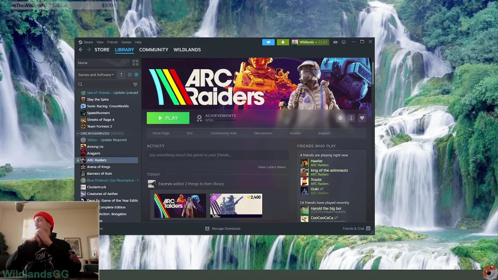This screenshot has height=280, width=498.
Task: Collapse the UNCATEGORIZED section
Action: (78, 133)
